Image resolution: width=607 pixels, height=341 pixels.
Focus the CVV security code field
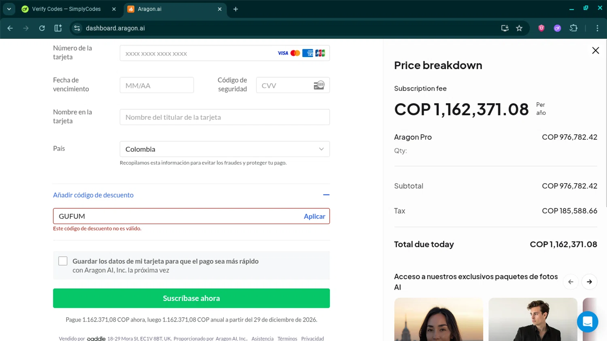pyautogui.click(x=293, y=85)
